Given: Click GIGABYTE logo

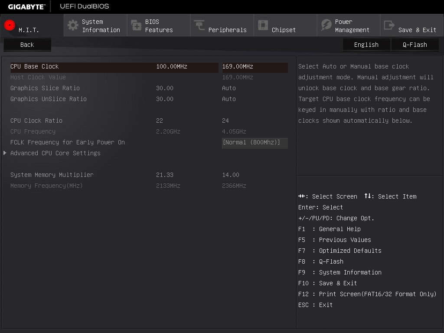Looking at the screenshot, I should 26,7.
